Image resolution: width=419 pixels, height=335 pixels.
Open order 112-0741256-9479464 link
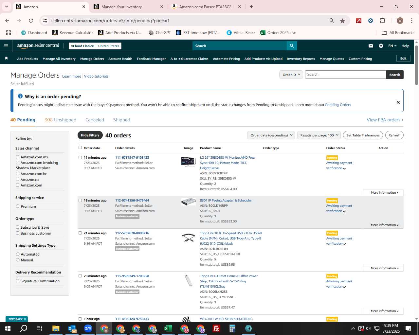(132, 200)
